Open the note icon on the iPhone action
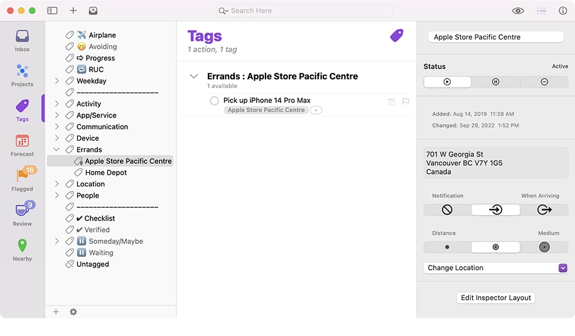Image resolution: width=575 pixels, height=336 pixels. pos(391,102)
